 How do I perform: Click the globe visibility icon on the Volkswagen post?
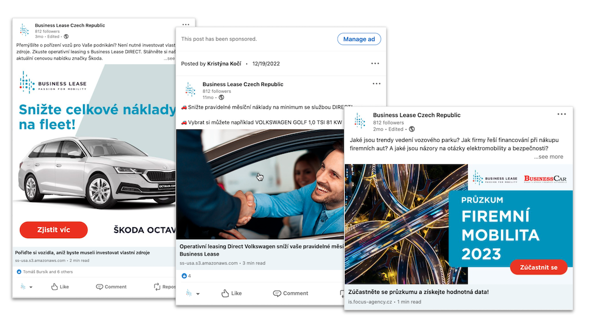coord(221,97)
